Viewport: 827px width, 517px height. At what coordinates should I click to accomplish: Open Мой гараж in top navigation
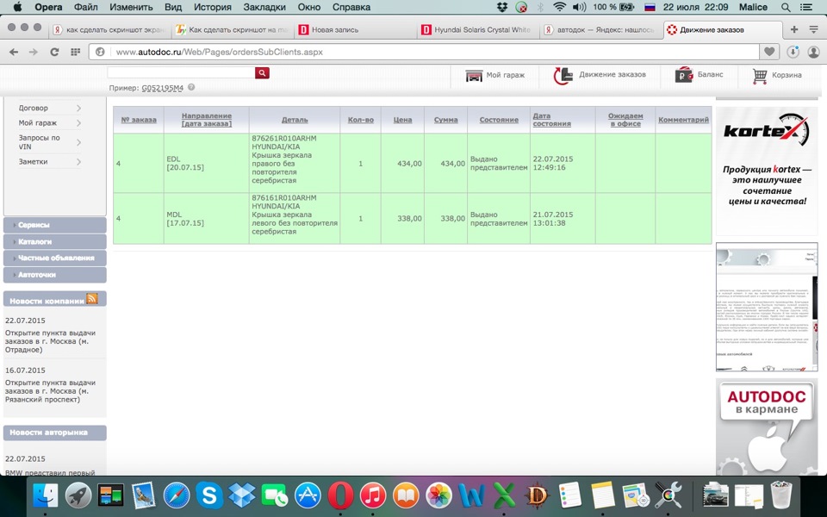point(494,76)
